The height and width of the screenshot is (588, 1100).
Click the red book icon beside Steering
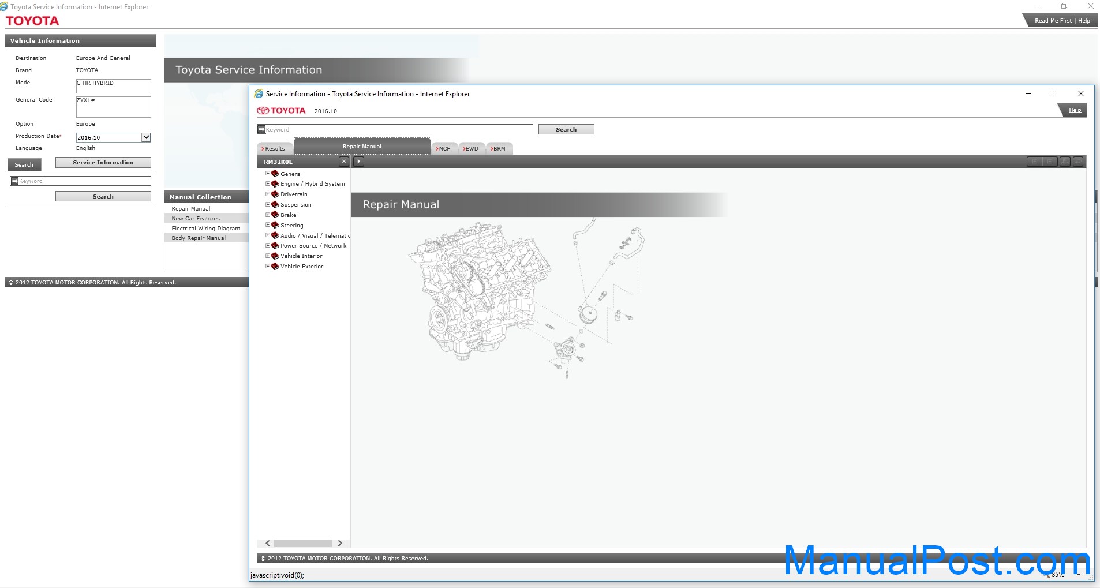tap(275, 225)
